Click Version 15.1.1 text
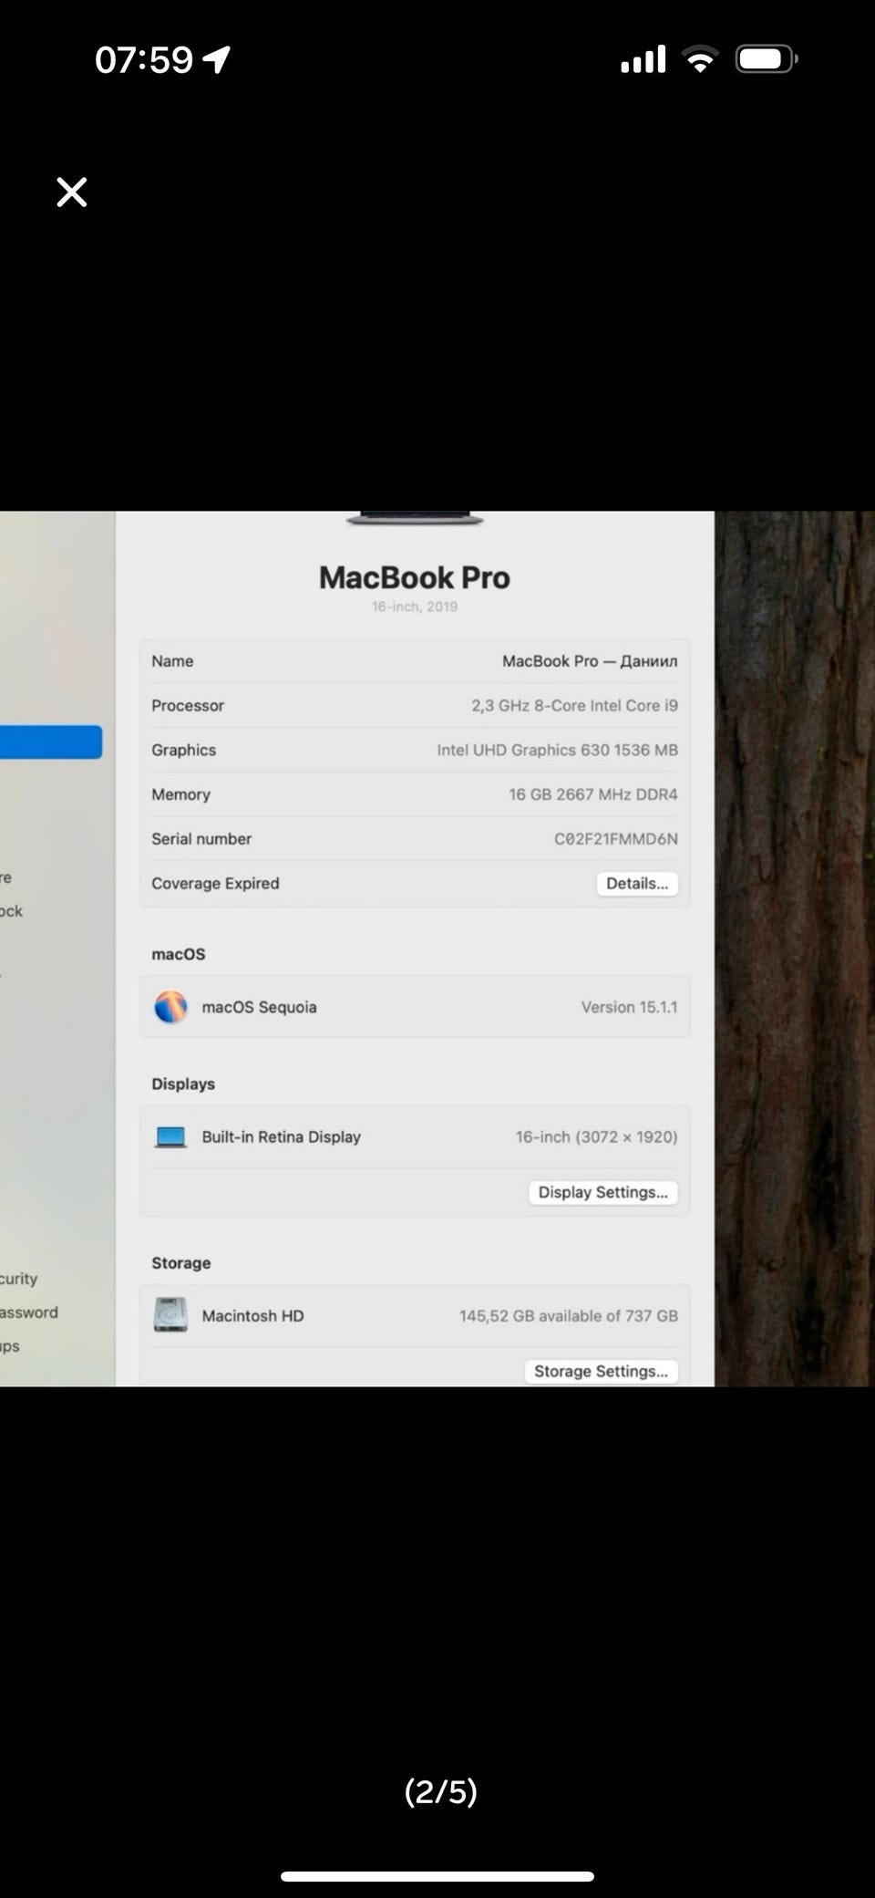The image size is (875, 1898). point(630,1007)
